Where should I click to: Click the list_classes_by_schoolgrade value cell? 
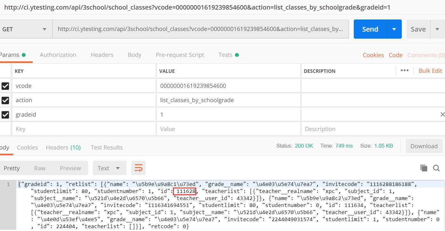[x=229, y=100]
